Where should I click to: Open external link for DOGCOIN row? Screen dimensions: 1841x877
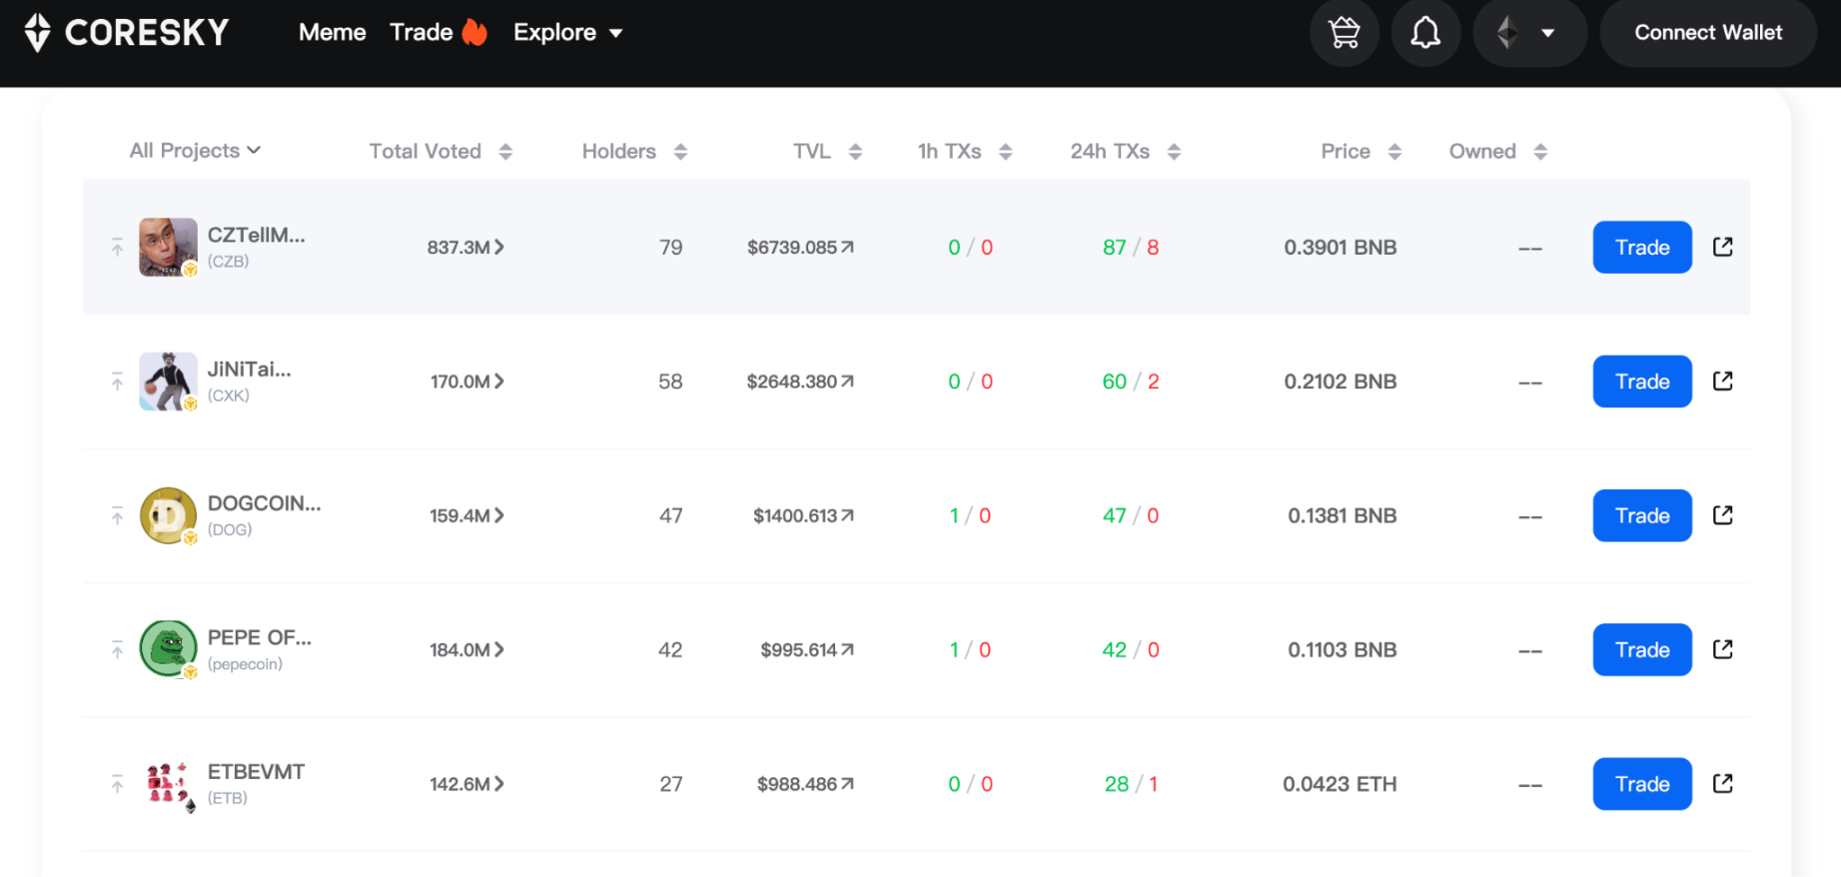click(1722, 515)
